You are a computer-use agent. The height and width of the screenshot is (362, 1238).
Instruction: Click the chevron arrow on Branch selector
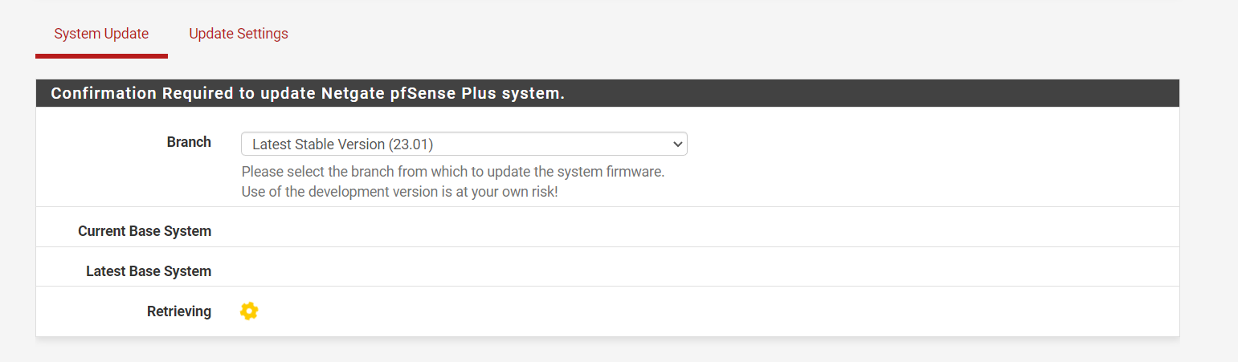tap(678, 144)
